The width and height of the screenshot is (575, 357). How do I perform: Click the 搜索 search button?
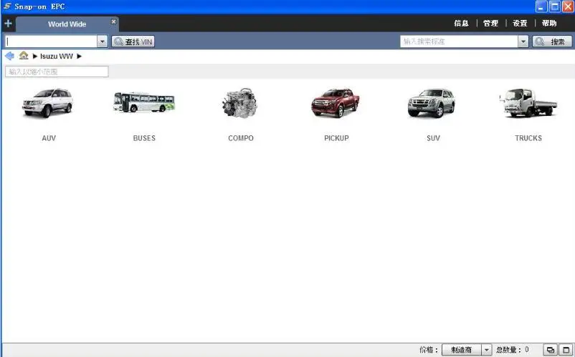tap(552, 41)
